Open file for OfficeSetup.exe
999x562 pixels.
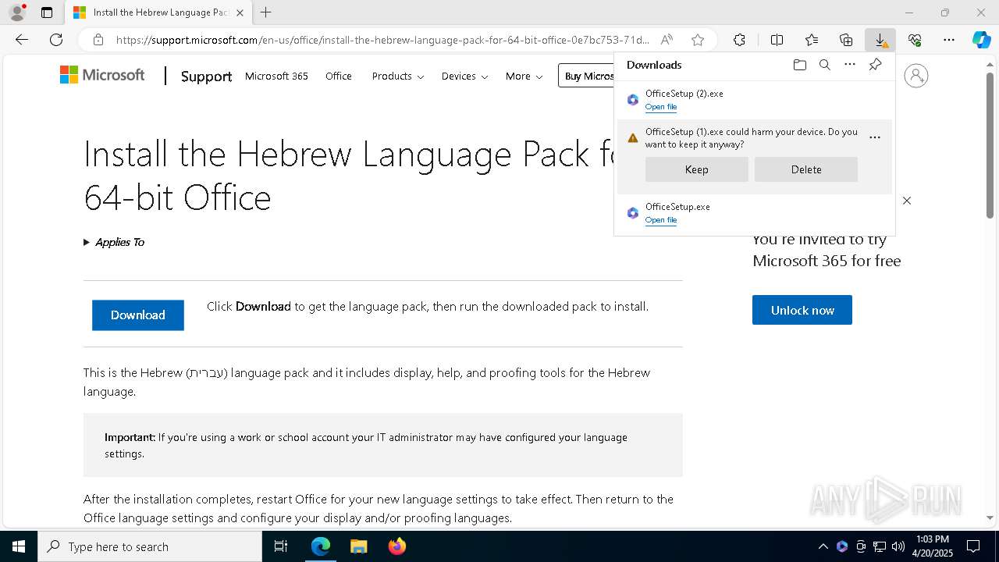click(661, 220)
